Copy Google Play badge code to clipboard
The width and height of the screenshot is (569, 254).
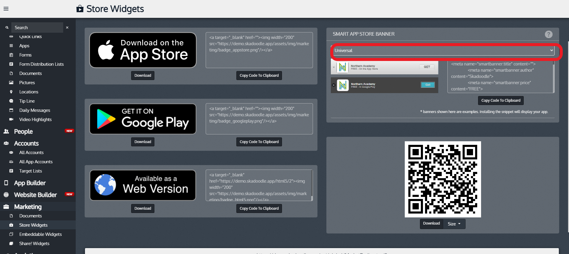point(259,142)
